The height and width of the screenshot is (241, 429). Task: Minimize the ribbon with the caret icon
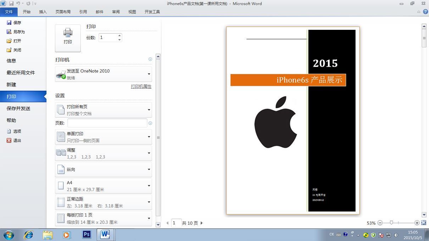pyautogui.click(x=419, y=12)
